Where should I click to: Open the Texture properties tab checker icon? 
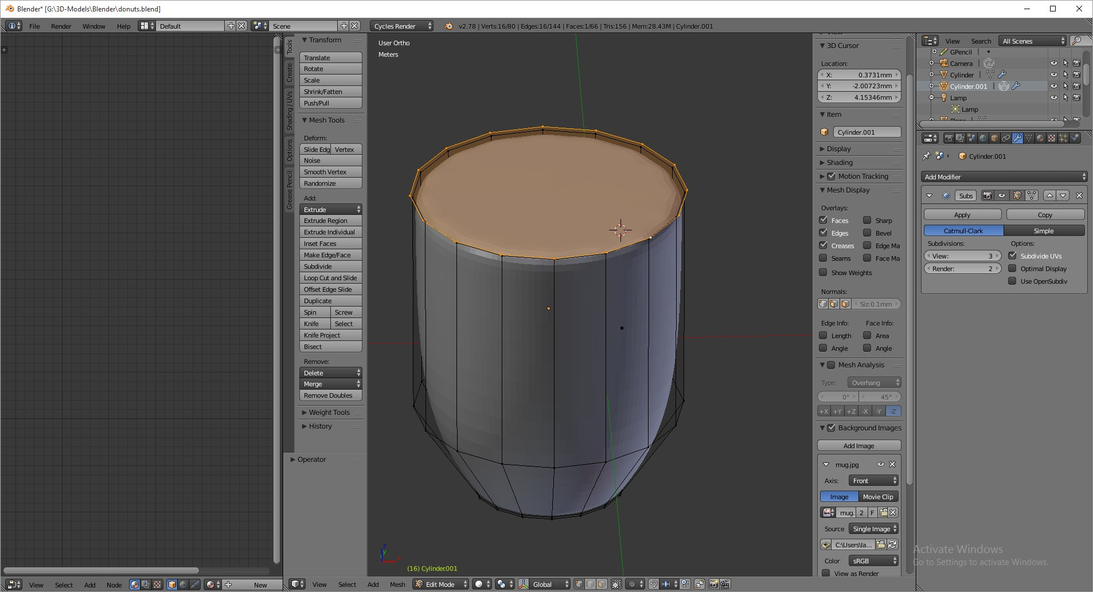tap(1052, 138)
